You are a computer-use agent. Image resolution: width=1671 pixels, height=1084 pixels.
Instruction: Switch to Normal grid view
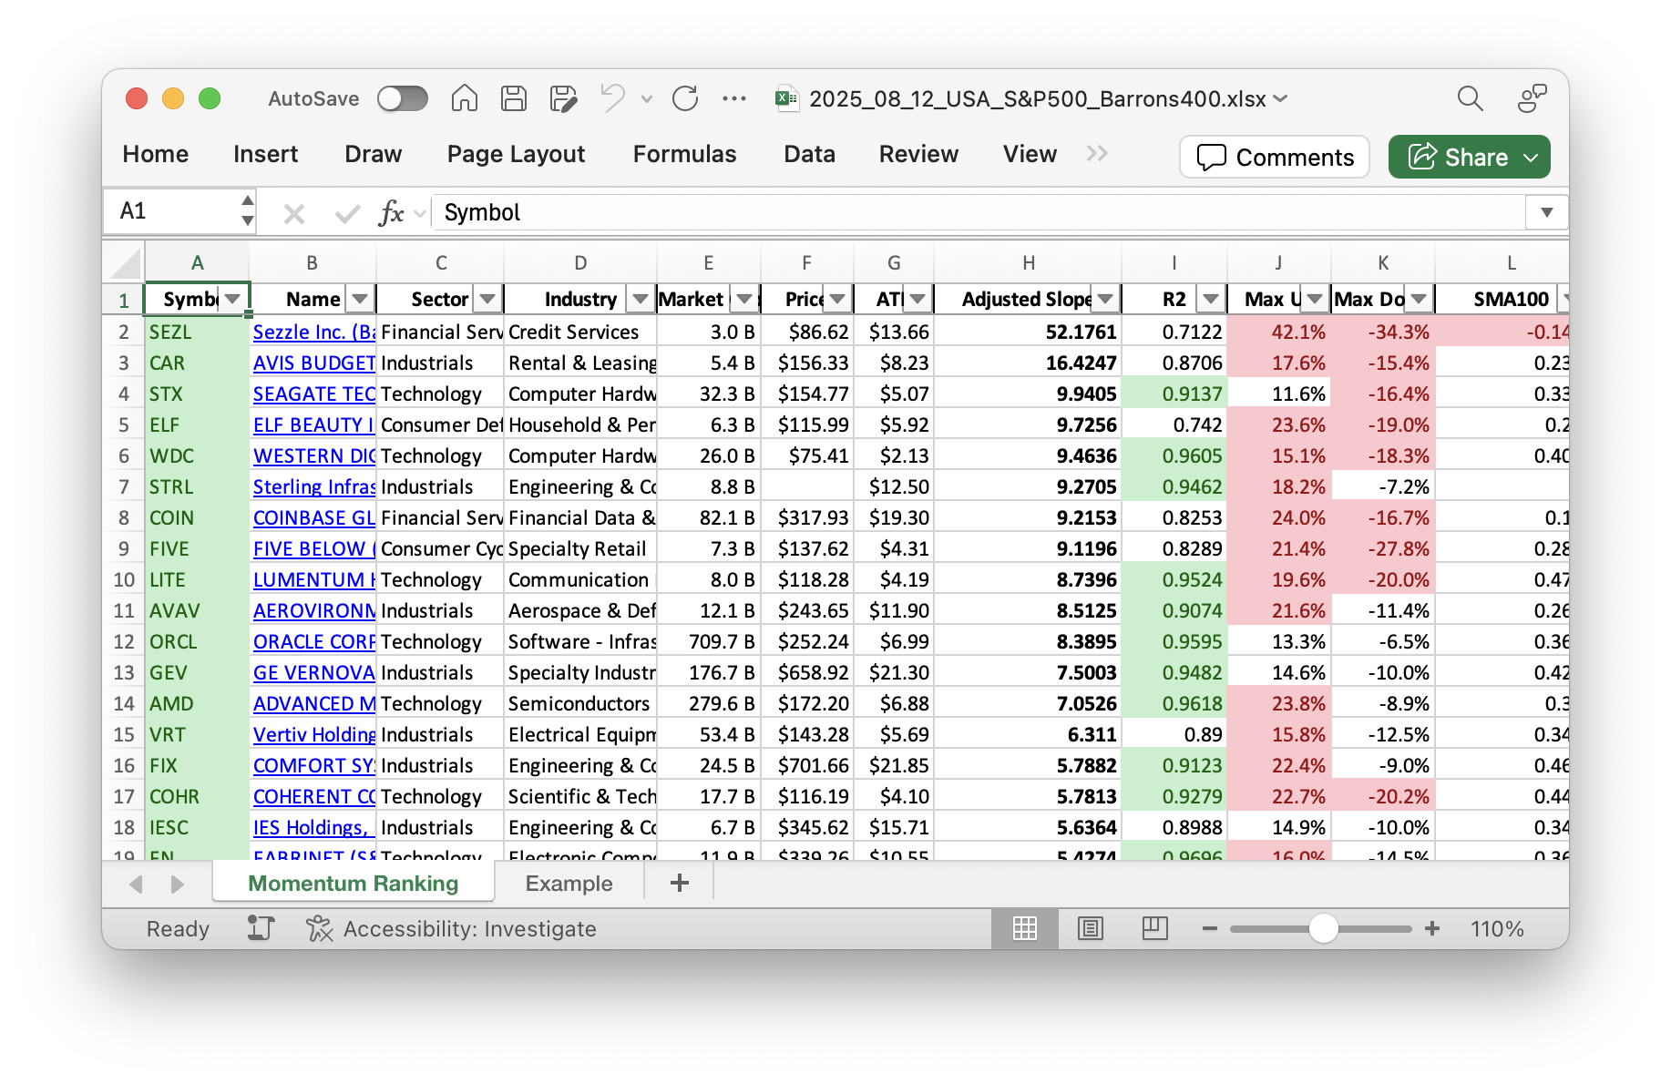[x=1025, y=928]
